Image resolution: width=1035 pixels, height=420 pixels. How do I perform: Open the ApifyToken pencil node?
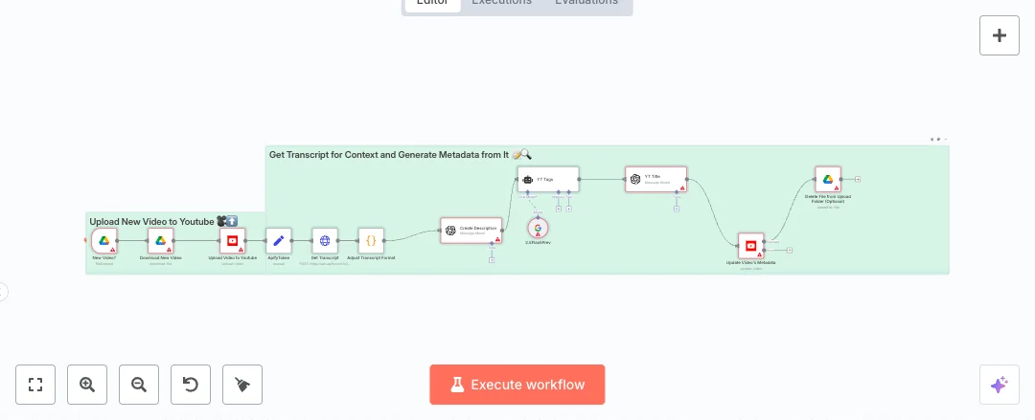278,240
